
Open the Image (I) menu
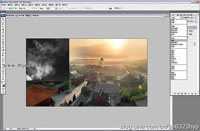coord(17,5)
